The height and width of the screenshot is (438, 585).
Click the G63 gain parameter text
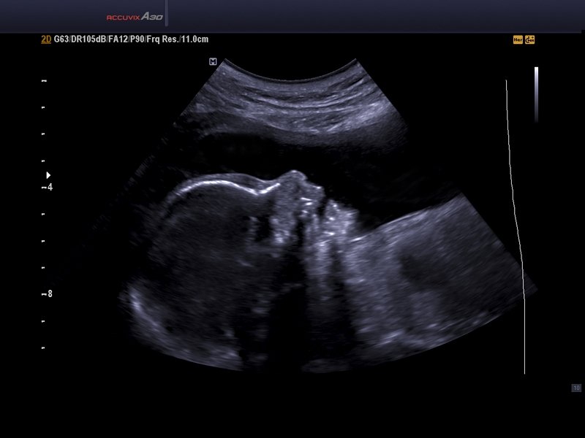coord(61,39)
